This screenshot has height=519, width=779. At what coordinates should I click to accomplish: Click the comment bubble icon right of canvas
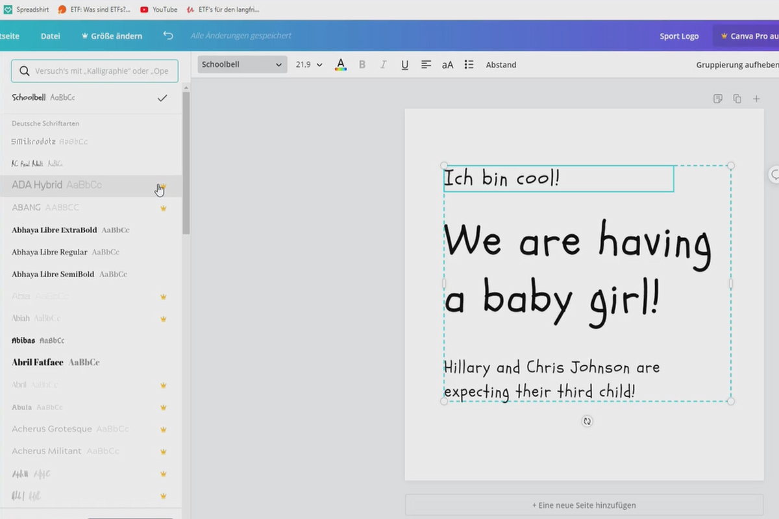[x=774, y=175]
